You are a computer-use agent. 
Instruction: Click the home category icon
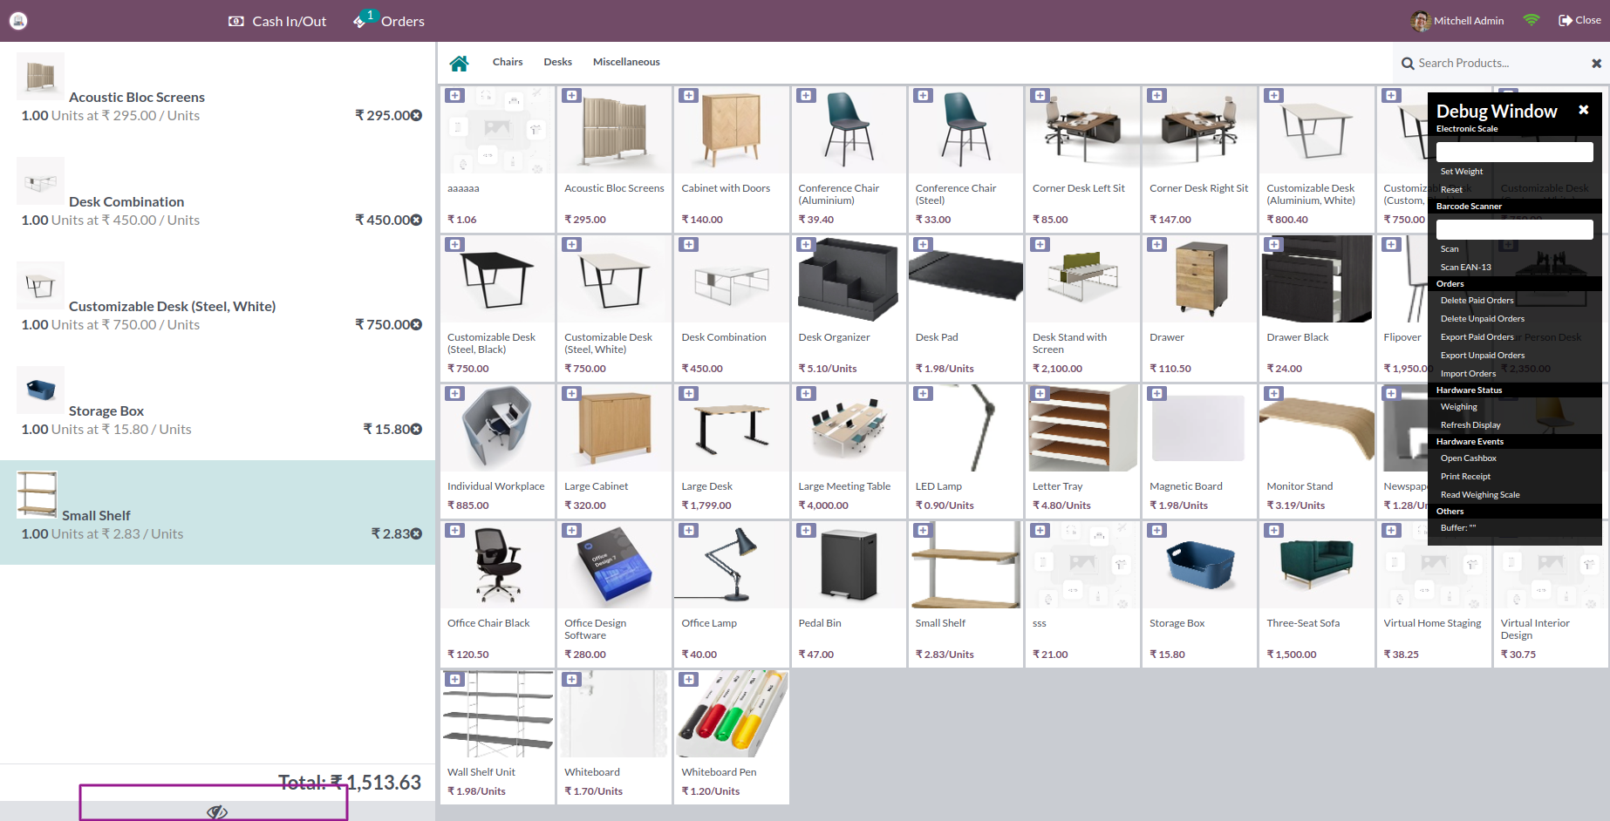[x=460, y=62]
